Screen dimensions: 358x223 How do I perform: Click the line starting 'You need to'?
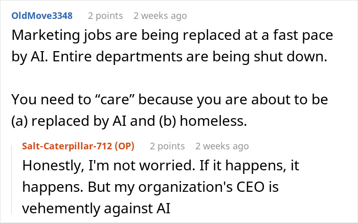[x=170, y=100]
